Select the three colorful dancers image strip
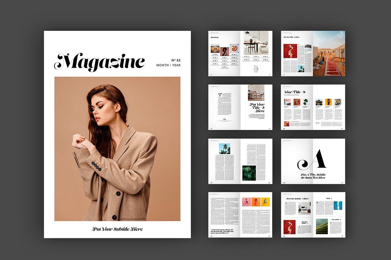 point(256,201)
